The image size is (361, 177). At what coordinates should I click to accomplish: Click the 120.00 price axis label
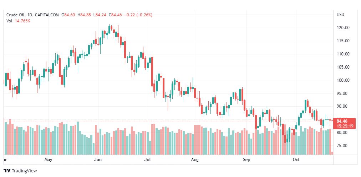click(343, 28)
